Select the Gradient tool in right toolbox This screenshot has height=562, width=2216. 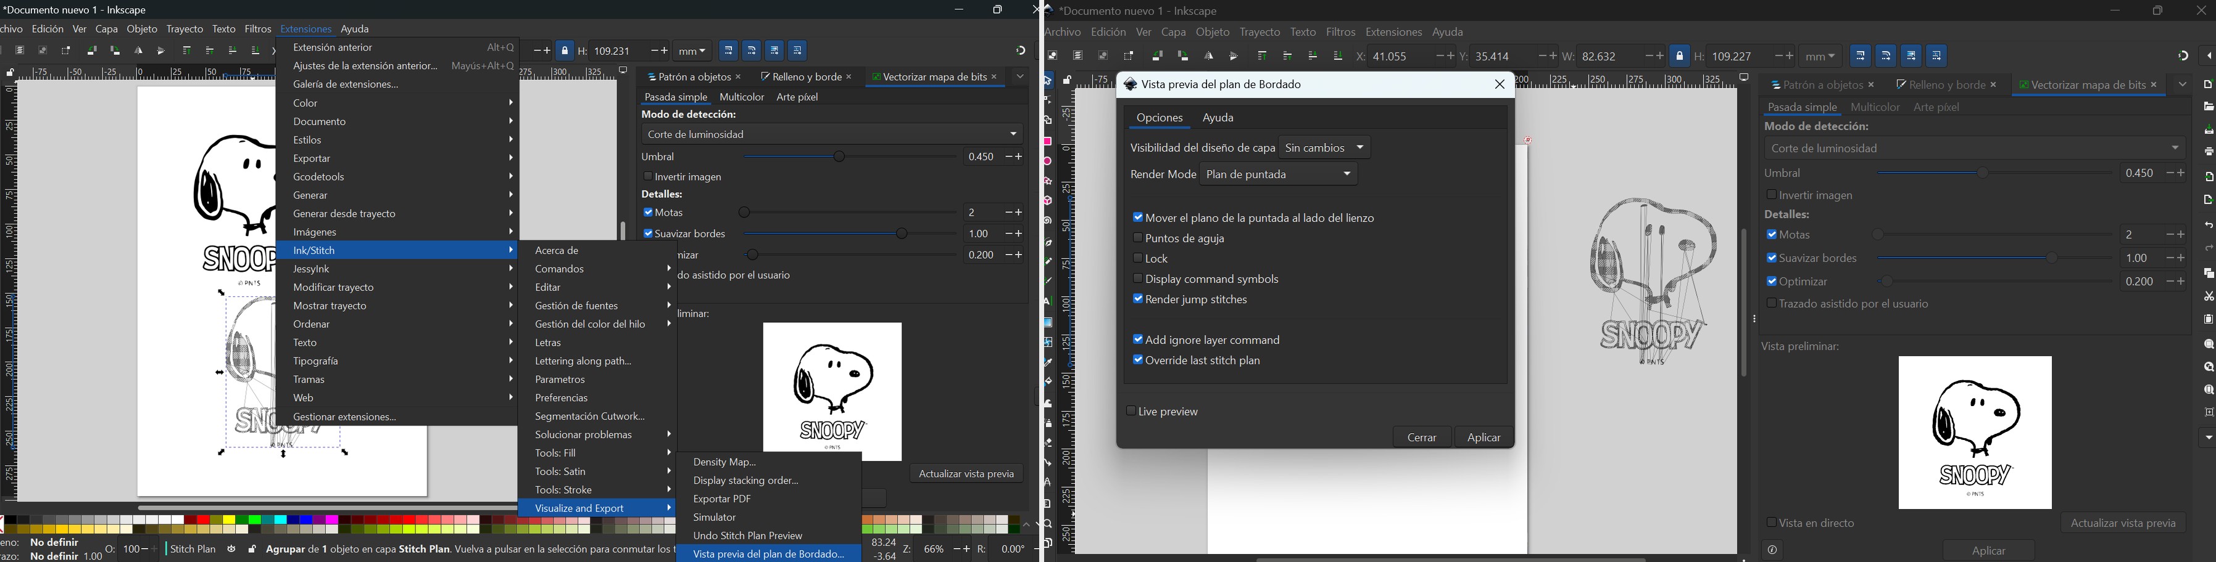1048,322
